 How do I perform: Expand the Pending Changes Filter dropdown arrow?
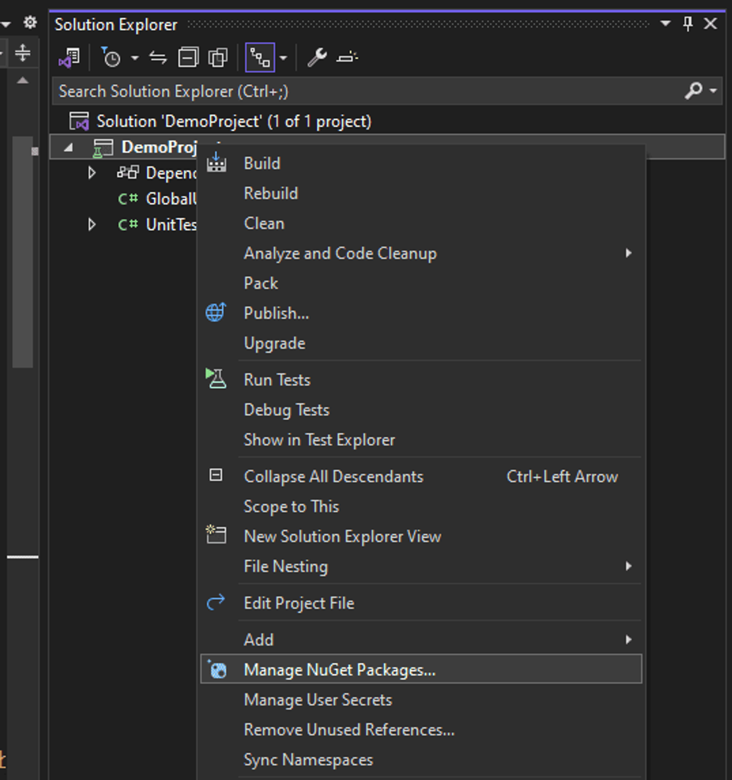[x=135, y=58]
